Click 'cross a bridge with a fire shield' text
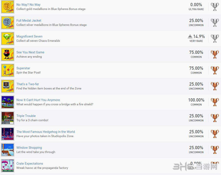The height and width of the screenshot is (175, 221). point(55,104)
